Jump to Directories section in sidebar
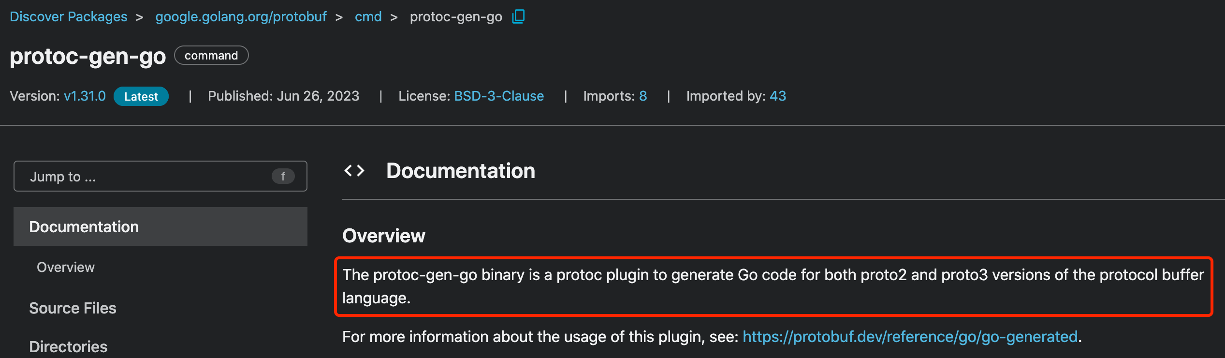This screenshot has width=1225, height=358. [x=68, y=346]
